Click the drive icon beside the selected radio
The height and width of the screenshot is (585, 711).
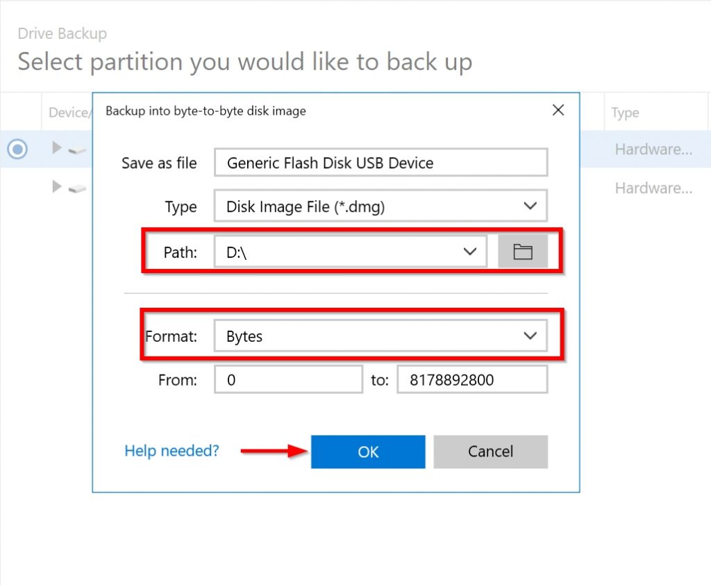coord(77,149)
